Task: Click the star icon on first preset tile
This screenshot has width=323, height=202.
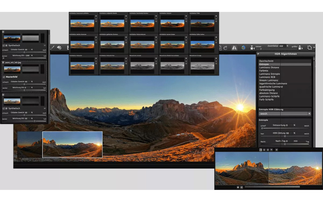Action: coord(96,16)
